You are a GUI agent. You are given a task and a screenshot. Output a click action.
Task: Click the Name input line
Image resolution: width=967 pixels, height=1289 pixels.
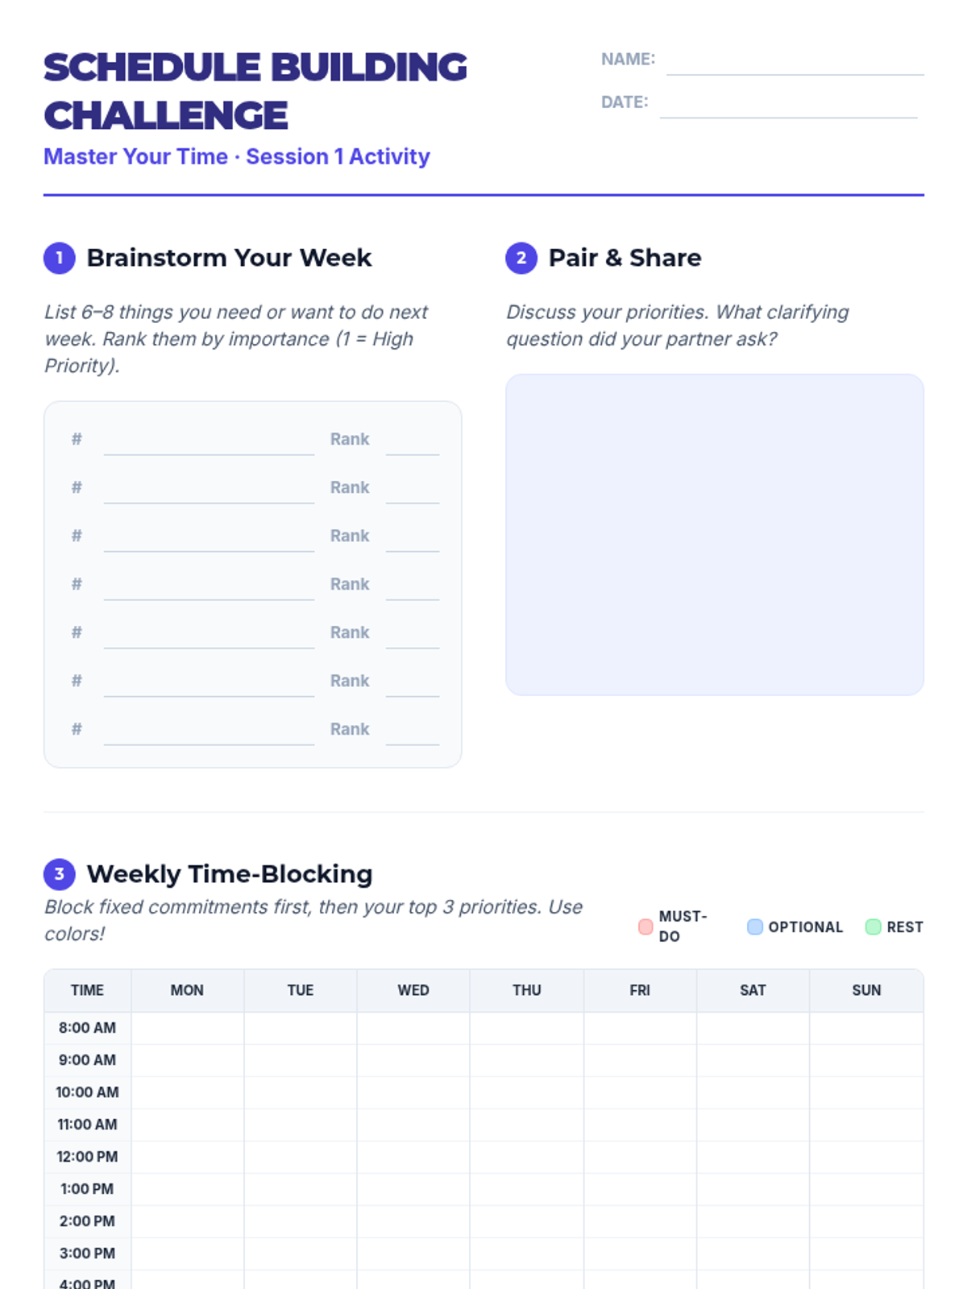(795, 63)
